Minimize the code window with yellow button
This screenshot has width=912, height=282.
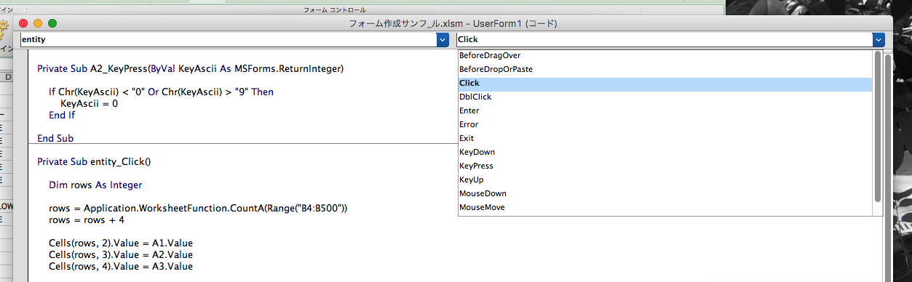(38, 23)
